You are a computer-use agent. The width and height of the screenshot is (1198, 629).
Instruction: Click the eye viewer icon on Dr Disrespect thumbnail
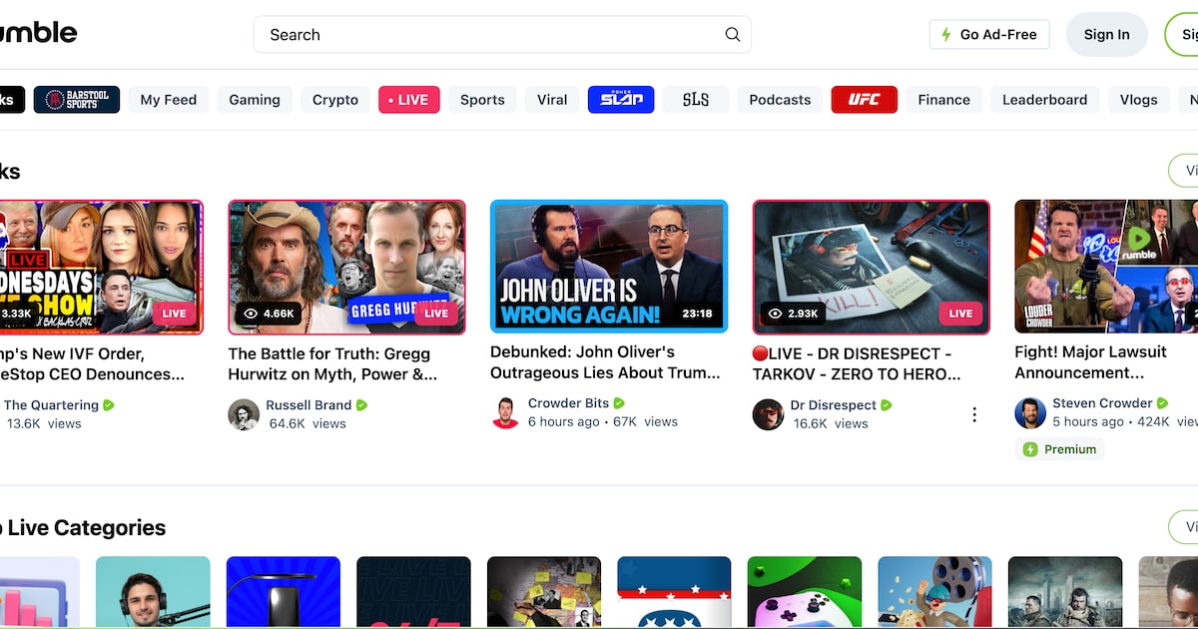tap(775, 314)
